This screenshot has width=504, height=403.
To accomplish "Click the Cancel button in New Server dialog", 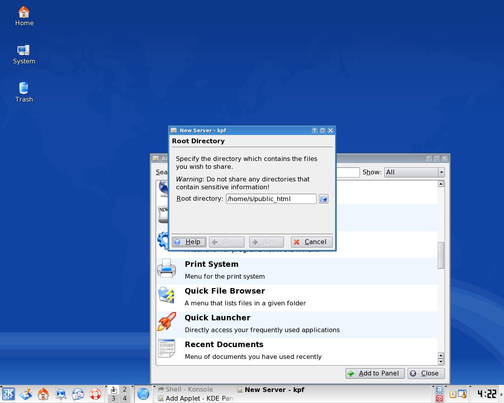I will click(x=311, y=242).
